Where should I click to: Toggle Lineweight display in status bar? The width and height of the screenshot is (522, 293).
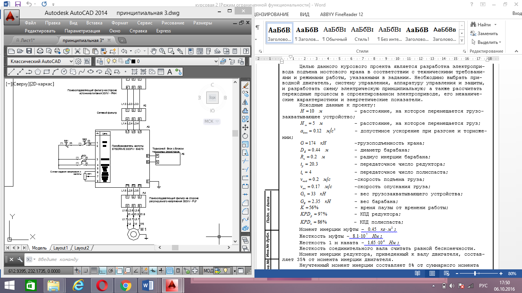point(161,271)
